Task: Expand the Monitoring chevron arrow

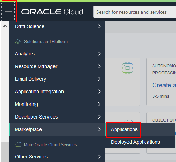Action: click(99, 104)
